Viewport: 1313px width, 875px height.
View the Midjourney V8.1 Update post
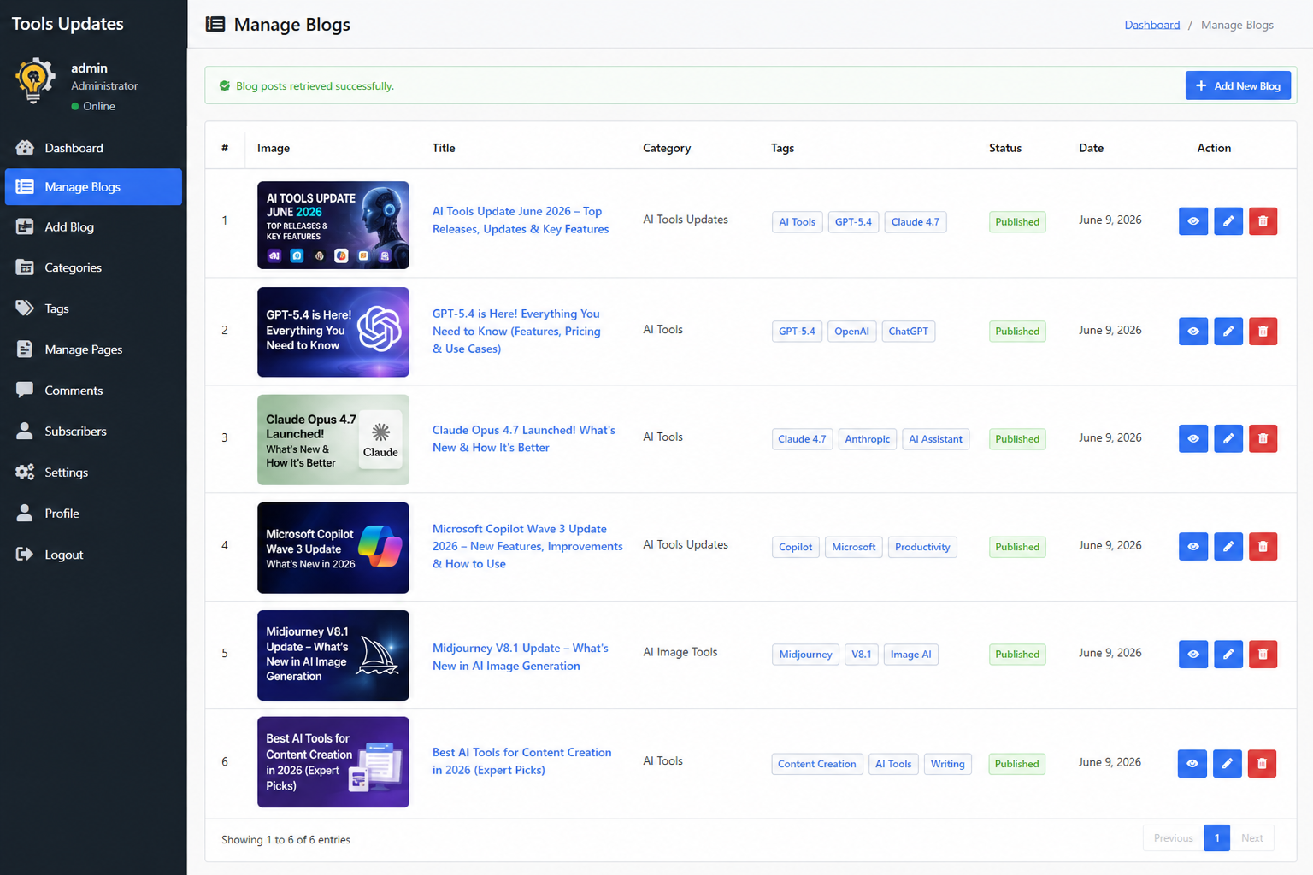click(1193, 654)
